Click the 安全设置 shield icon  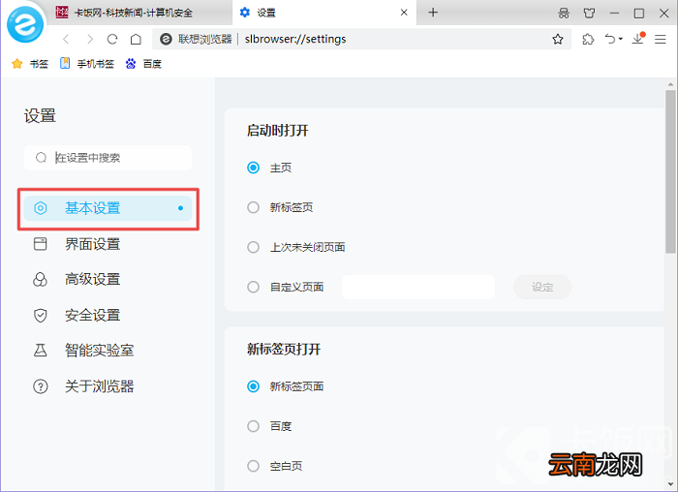click(41, 315)
